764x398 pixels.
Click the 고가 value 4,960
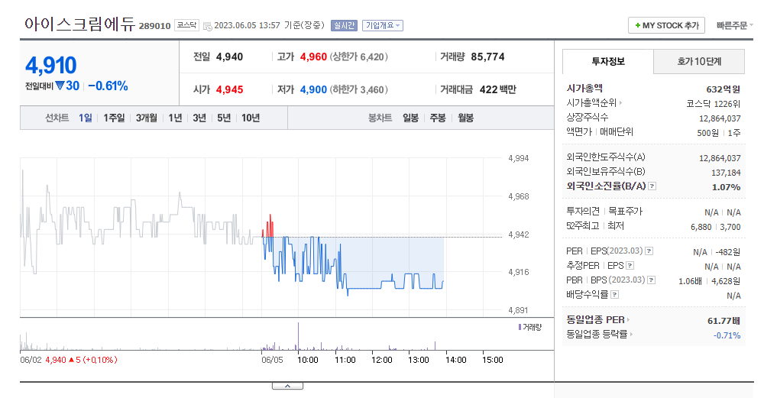click(x=313, y=57)
